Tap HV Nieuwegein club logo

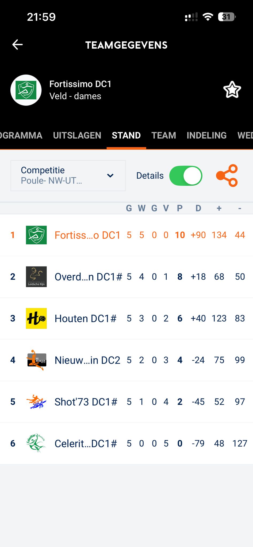36,360
